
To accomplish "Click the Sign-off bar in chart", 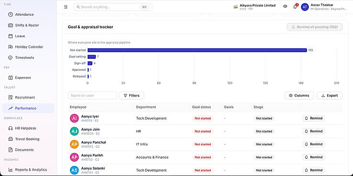I will (90, 63).
